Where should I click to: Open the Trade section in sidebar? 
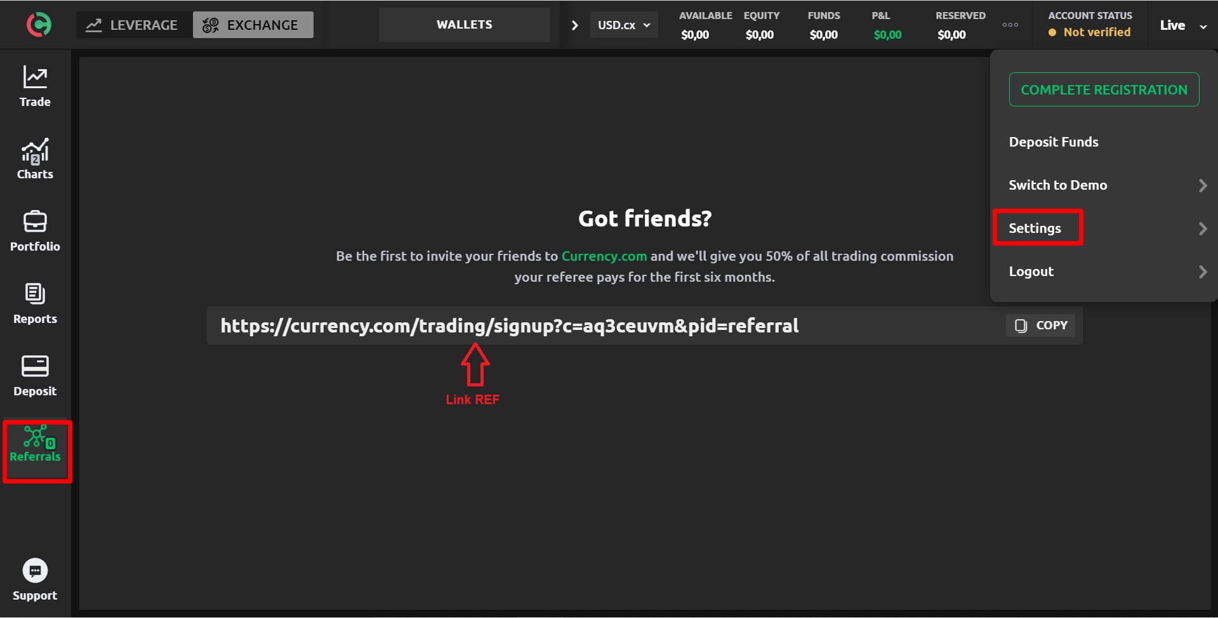[x=35, y=86]
